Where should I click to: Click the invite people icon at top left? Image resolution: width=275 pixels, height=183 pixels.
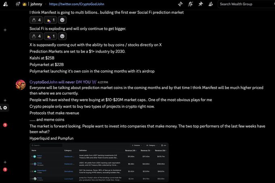point(5,4)
